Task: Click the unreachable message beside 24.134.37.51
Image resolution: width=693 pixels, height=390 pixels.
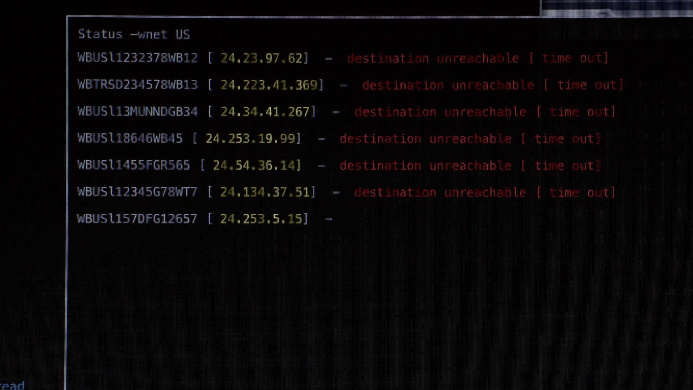Action: [x=485, y=192]
